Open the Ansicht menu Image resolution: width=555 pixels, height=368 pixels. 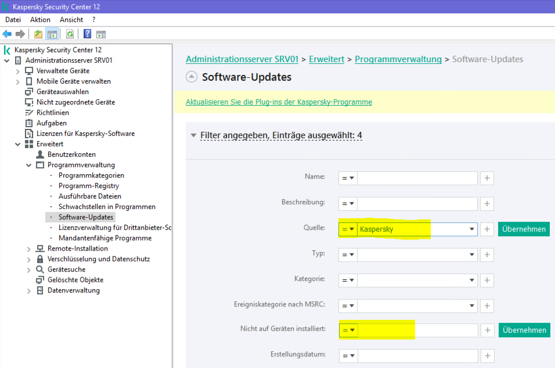click(71, 20)
